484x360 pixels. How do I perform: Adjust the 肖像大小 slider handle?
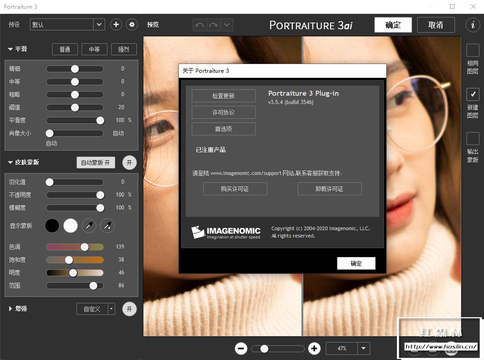[x=50, y=133]
